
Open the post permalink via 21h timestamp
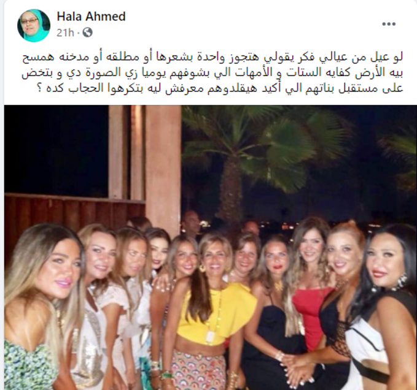(65, 32)
